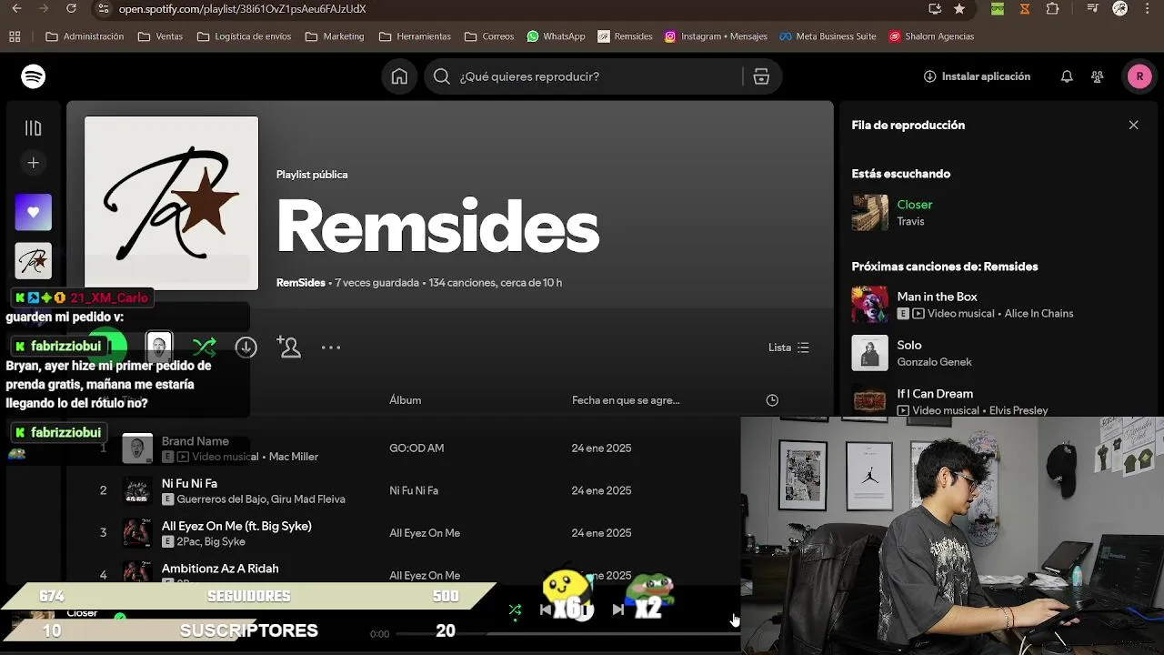
Task: Sort by duration using clock icon header
Action: (772, 400)
